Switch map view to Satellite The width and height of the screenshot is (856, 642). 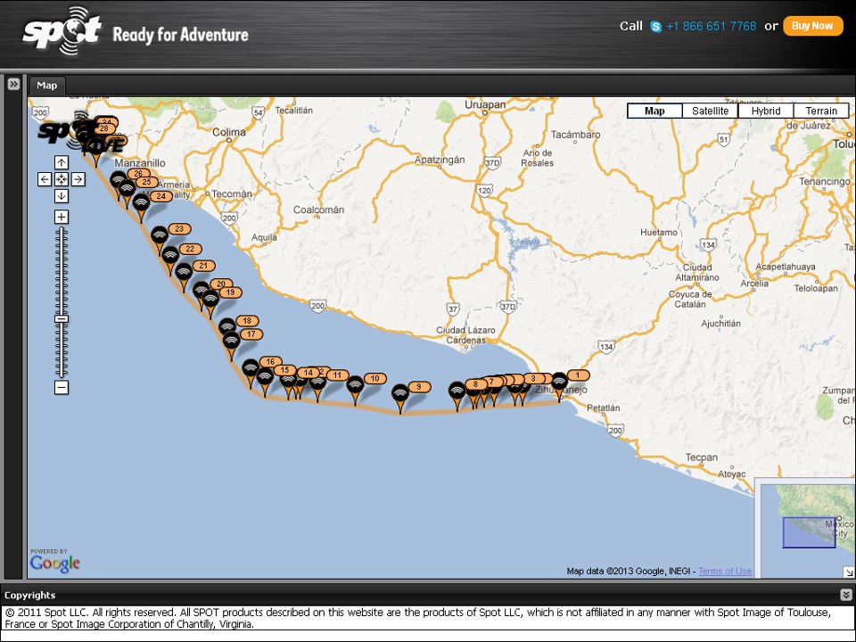click(710, 111)
